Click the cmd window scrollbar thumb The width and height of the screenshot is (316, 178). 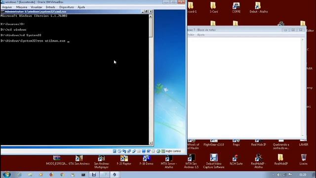click(x=151, y=28)
